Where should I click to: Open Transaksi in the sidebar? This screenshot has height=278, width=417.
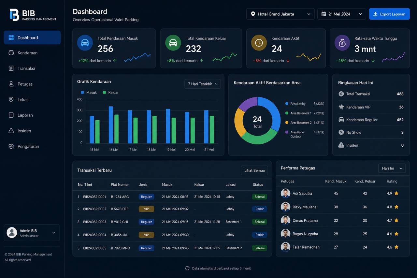32,68
